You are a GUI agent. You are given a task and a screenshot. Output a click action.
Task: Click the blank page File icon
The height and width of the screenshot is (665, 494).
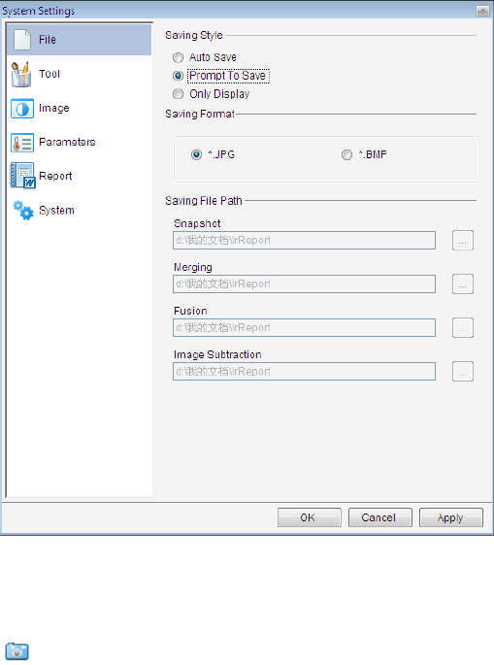pyautogui.click(x=22, y=40)
